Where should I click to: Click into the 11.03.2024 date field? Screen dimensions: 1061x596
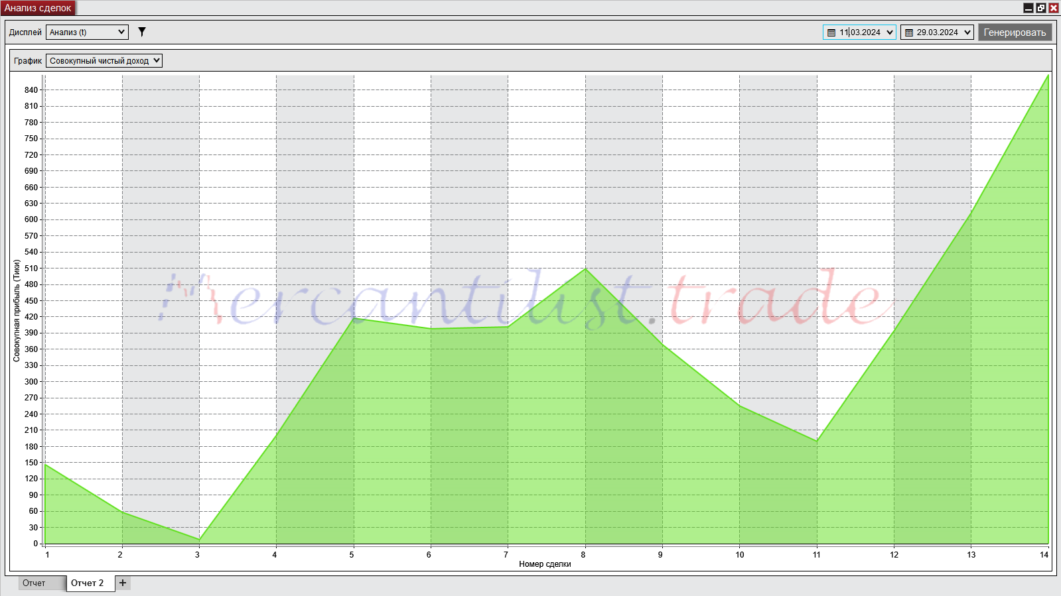860,32
